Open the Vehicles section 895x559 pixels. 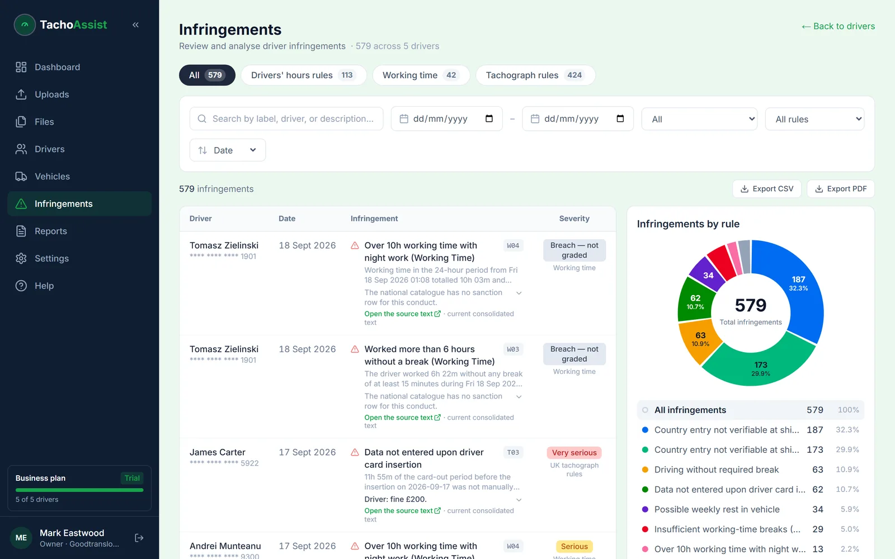click(79, 177)
